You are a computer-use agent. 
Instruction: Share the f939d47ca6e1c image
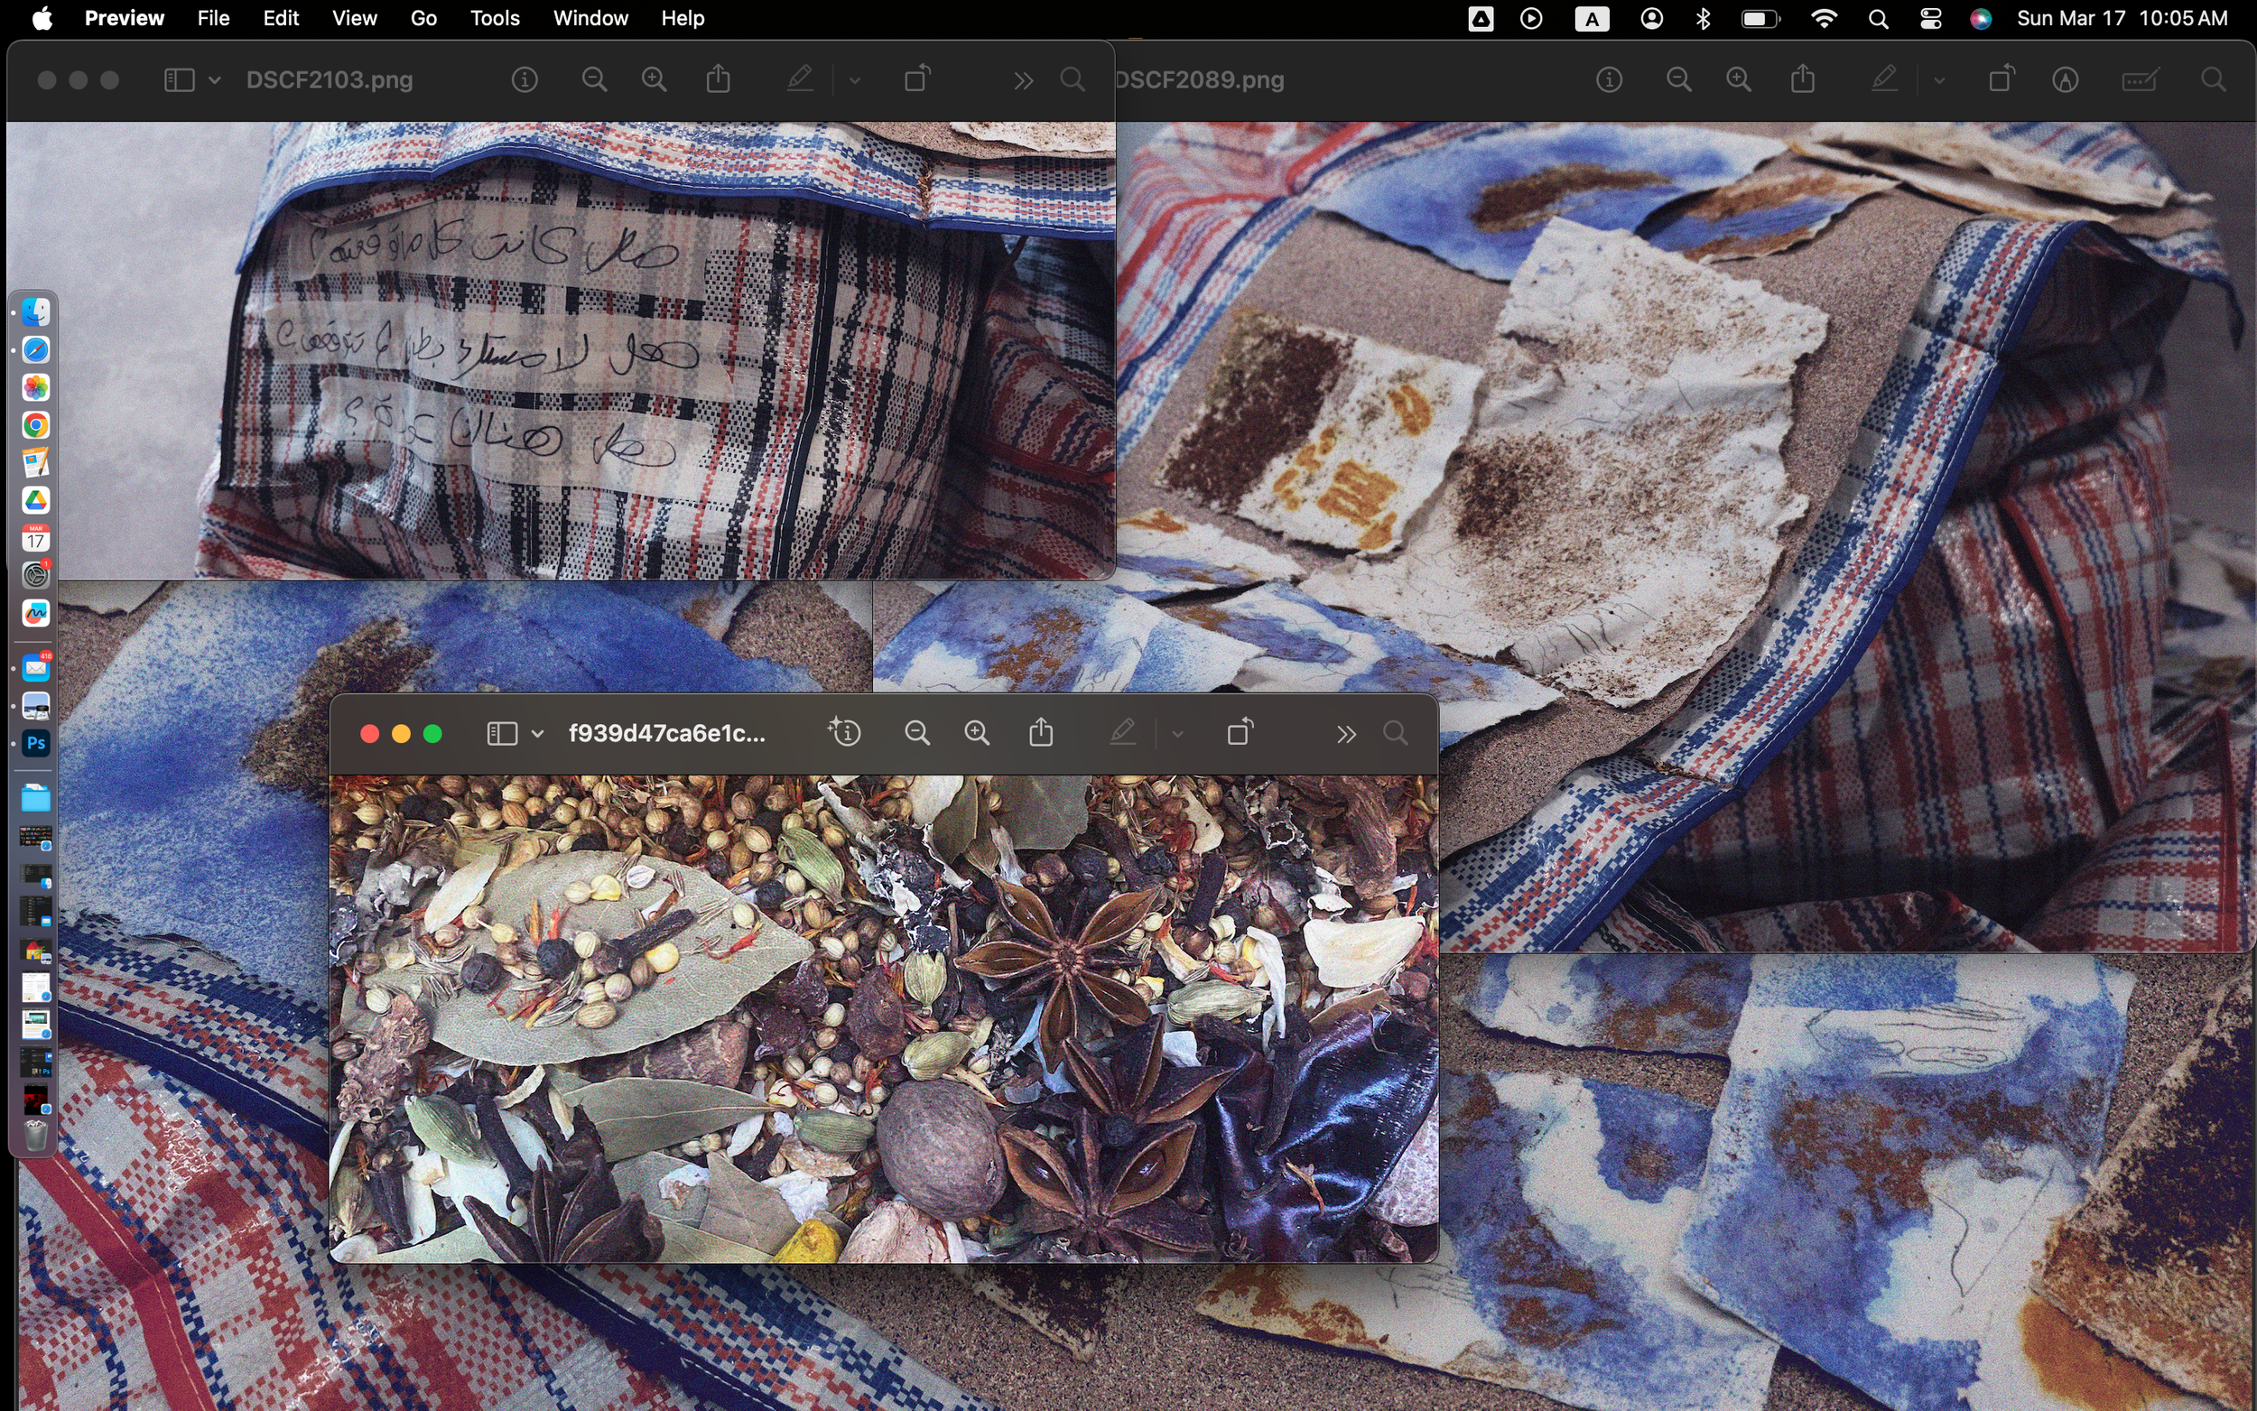pyautogui.click(x=1040, y=734)
